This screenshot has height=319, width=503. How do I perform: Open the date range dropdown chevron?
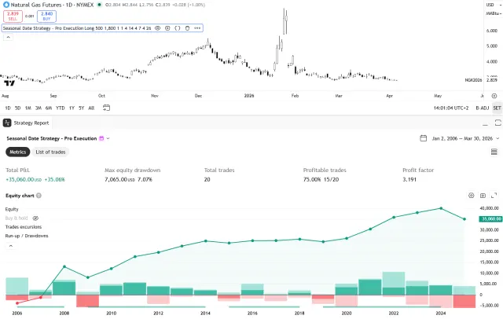pyautogui.click(x=497, y=138)
